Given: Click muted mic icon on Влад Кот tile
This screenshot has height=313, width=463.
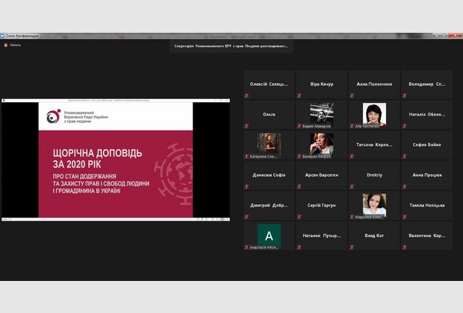Looking at the screenshot, I should (352, 247).
